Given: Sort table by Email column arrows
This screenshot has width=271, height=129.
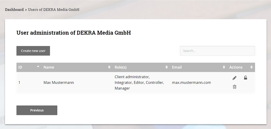Looking at the screenshot, I should click(x=224, y=67).
